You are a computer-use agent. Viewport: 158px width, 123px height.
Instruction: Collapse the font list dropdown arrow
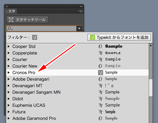coord(79,29)
